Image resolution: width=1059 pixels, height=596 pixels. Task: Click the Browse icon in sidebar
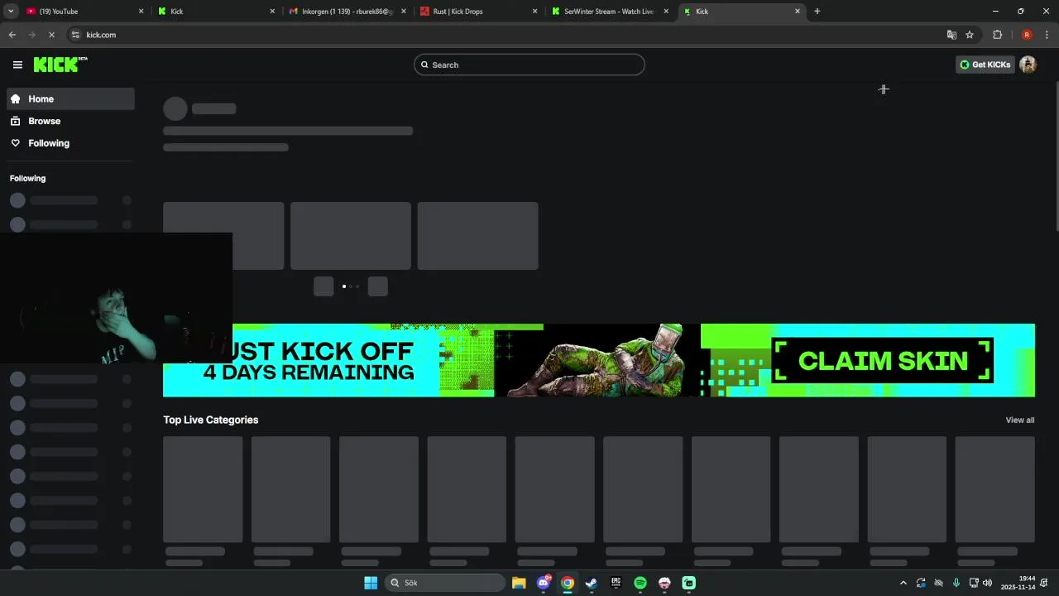(16, 121)
